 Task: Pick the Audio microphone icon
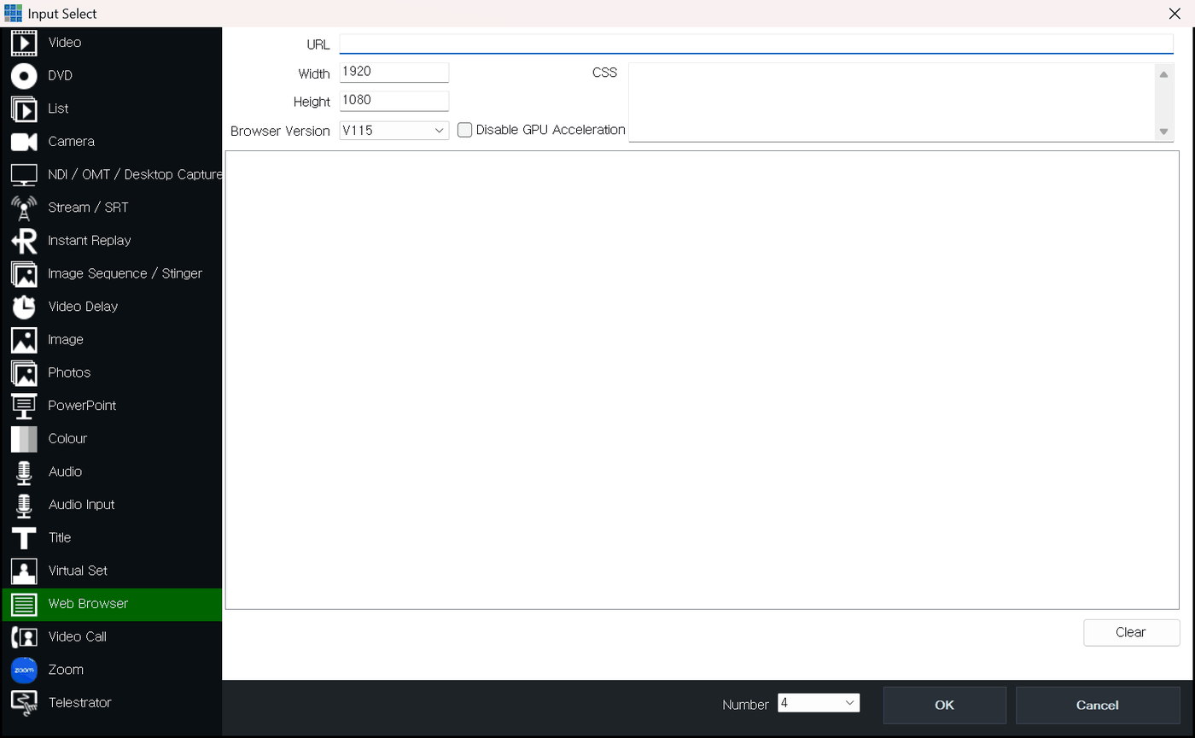point(24,472)
